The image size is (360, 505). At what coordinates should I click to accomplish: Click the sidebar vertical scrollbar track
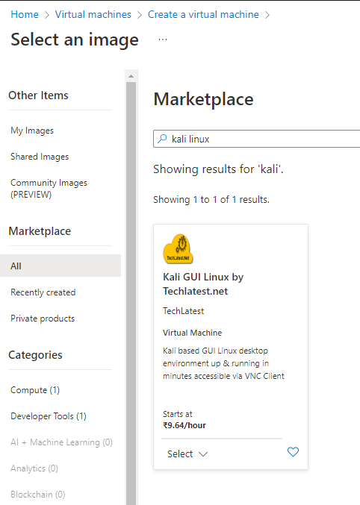(131, 290)
